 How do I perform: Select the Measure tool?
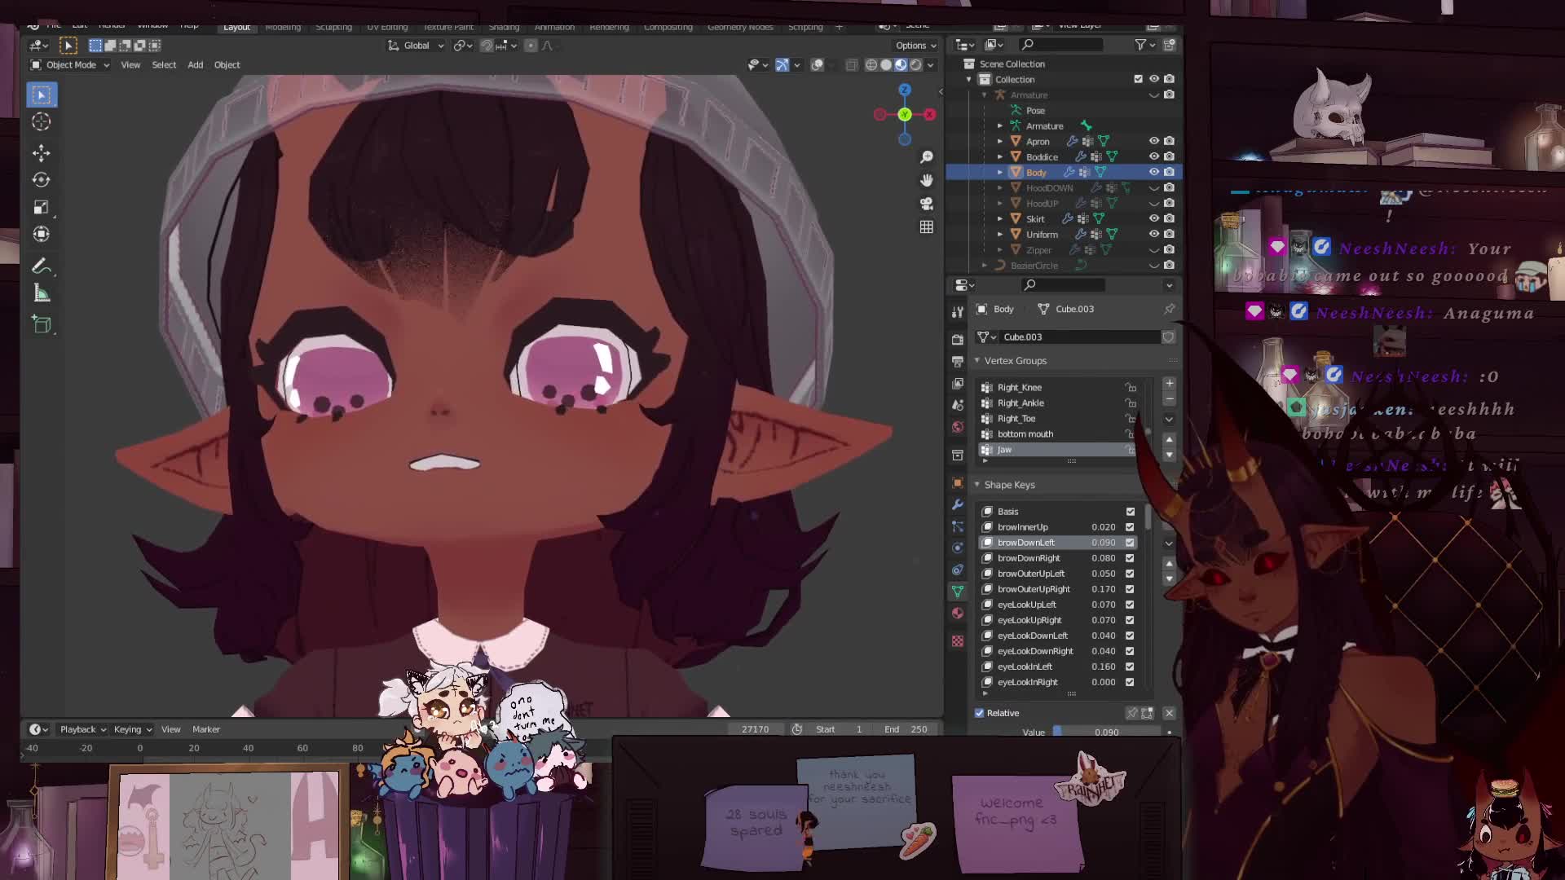(x=42, y=294)
